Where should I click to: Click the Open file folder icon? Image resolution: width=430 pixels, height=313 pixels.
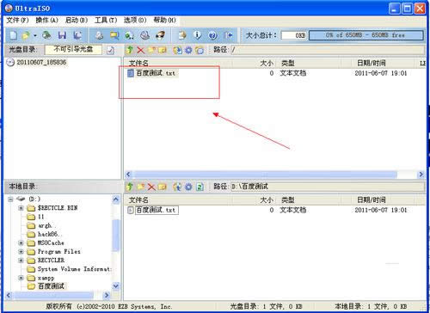(26, 35)
